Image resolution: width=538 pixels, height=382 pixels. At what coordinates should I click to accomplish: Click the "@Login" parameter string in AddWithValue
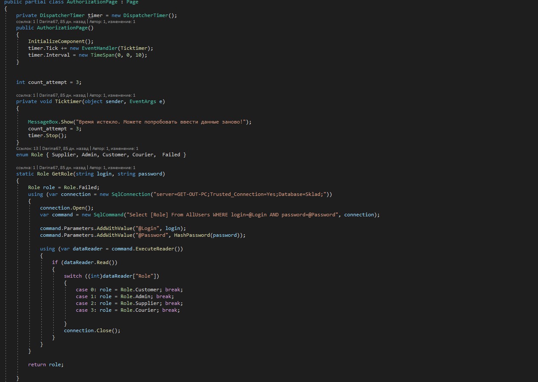coord(147,228)
